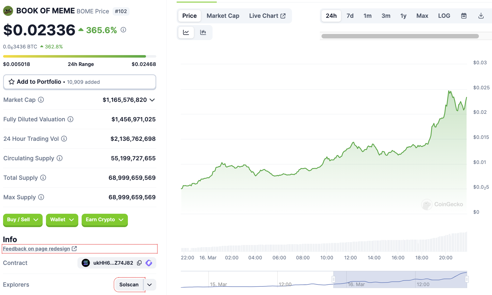Copy the contract address

(139, 263)
